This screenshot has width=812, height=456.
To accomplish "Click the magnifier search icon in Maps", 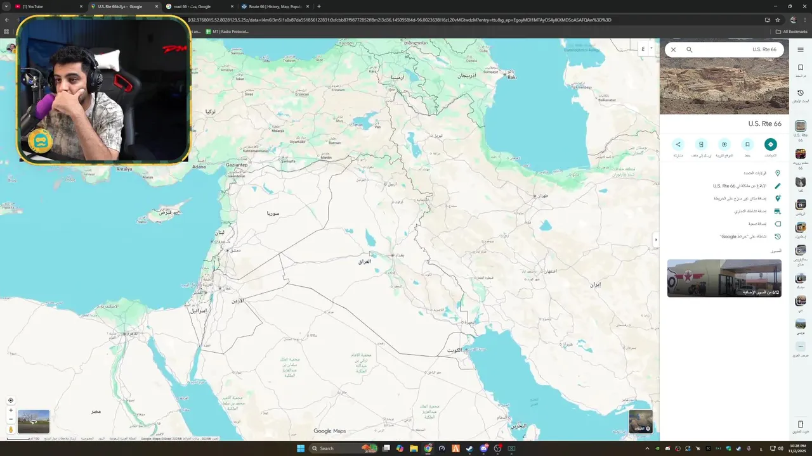I will [x=689, y=49].
